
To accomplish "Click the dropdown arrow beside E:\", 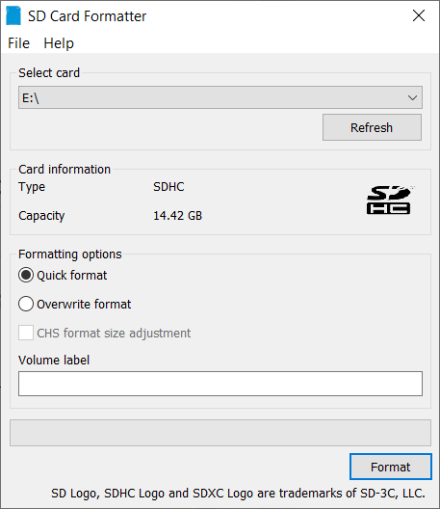I will [x=412, y=97].
